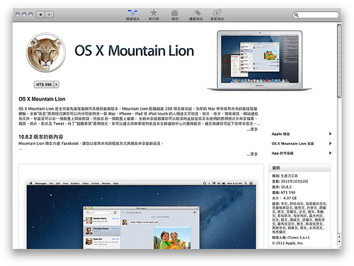Click the chevron next to OS X Mountain Lion support
The image size is (354, 266).
330,144
